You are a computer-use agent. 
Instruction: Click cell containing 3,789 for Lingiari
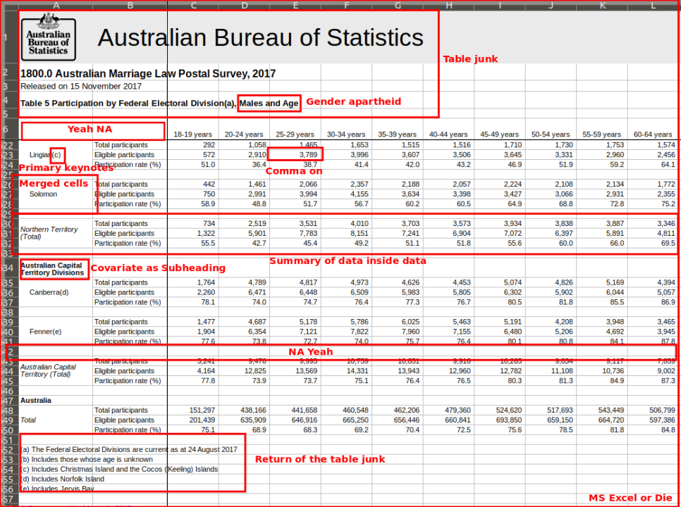tap(295, 154)
